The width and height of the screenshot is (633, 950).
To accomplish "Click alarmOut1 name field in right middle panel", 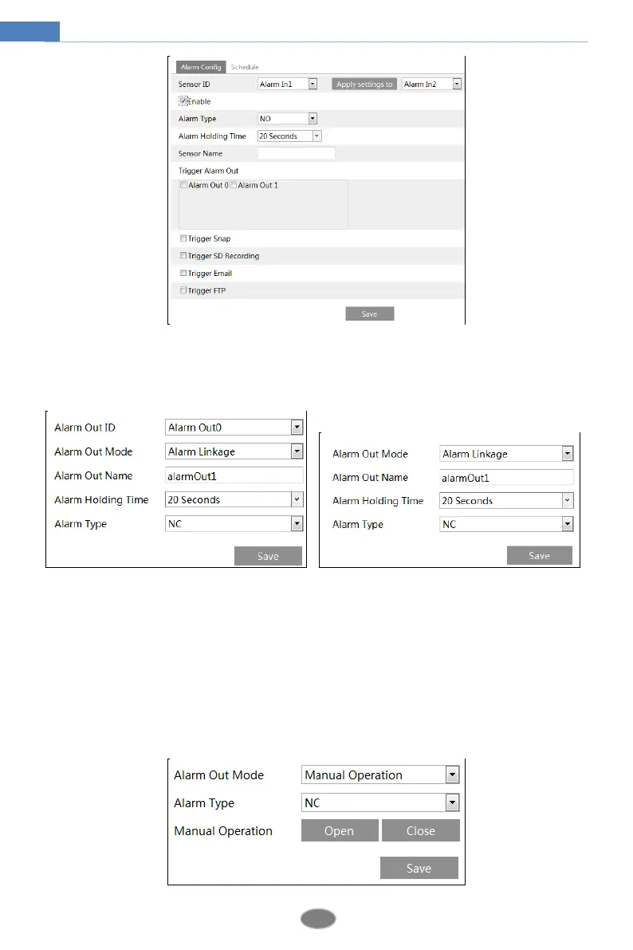I will [x=506, y=478].
